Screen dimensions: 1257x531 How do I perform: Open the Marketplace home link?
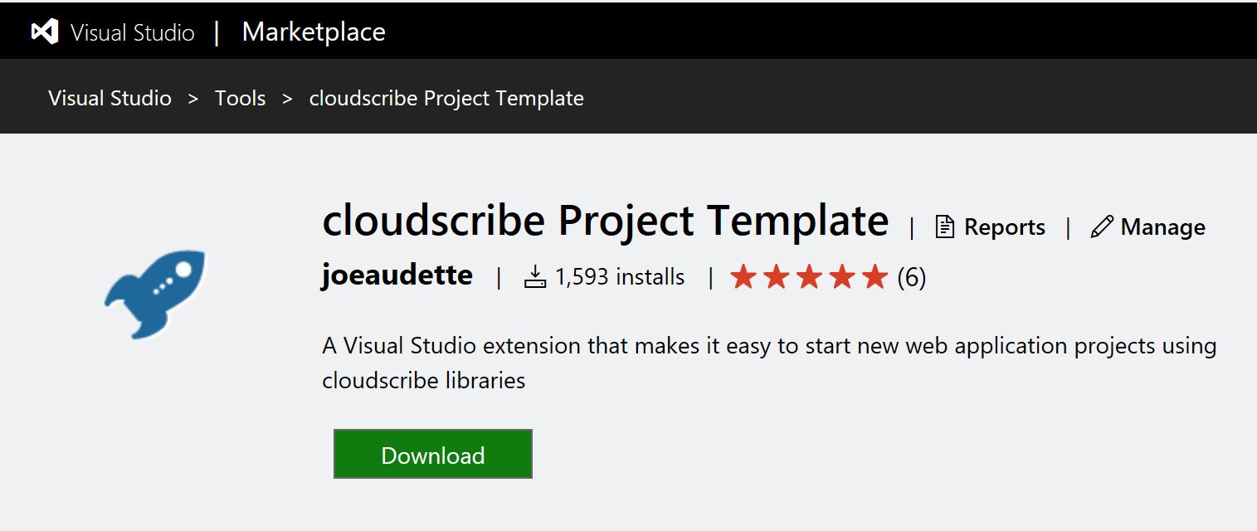314,32
